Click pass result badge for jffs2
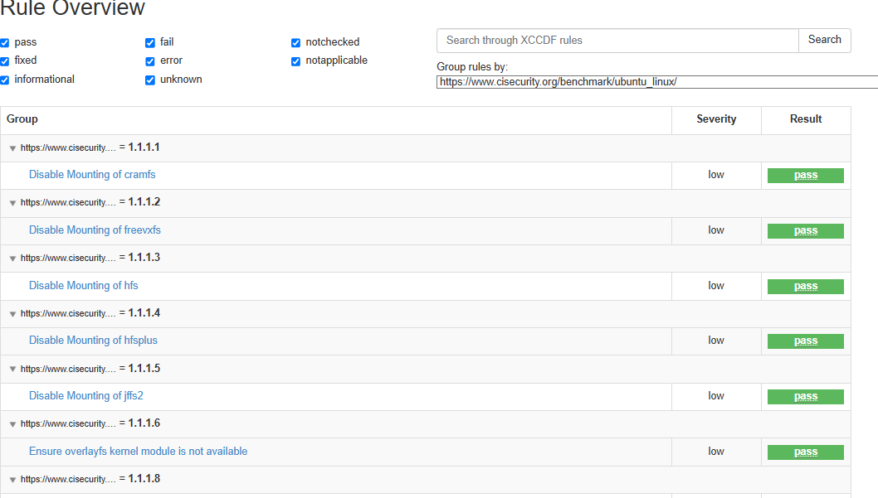Image resolution: width=878 pixels, height=498 pixels. [805, 397]
